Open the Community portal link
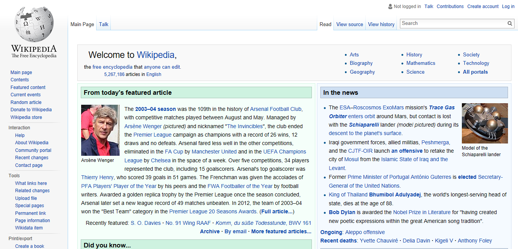 33,150
